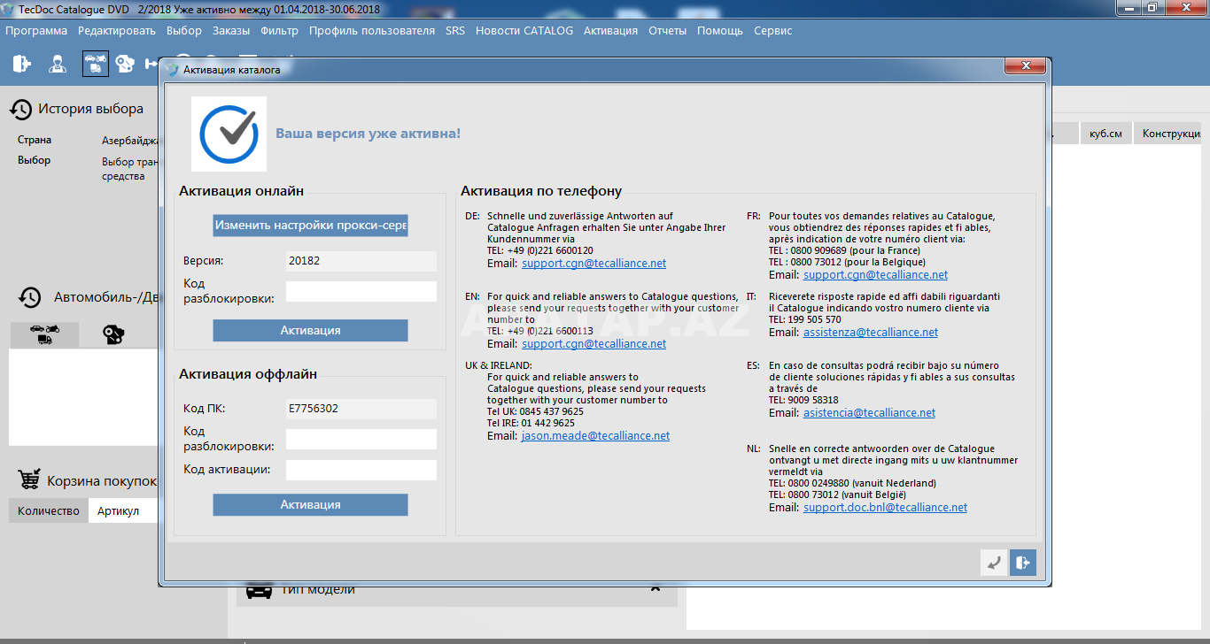This screenshot has height=644, width=1210.
Task: Open the assistenza@tecalliance.net email link
Action: [x=871, y=333]
